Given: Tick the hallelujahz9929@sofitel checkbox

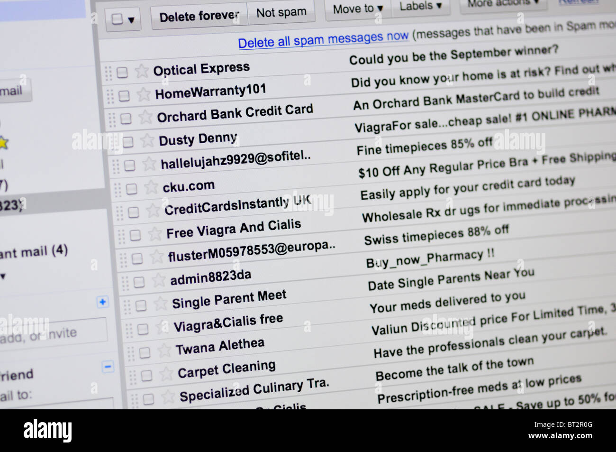Looking at the screenshot, I should pos(129,165).
